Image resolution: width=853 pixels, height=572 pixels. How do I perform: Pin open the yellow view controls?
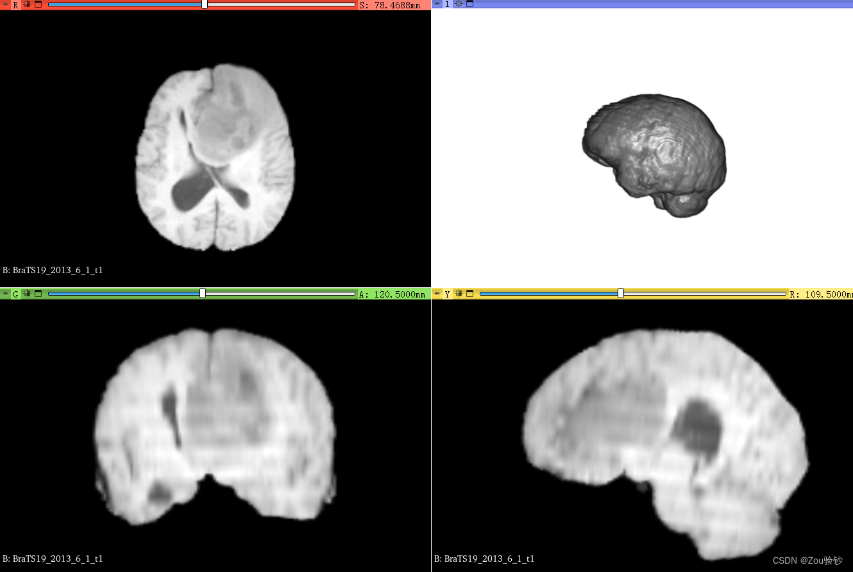(436, 293)
